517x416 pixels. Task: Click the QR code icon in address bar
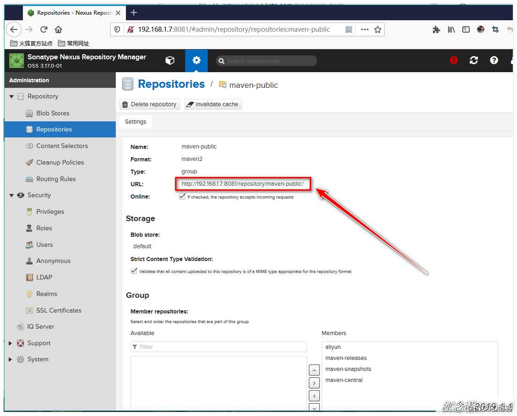[349, 29]
